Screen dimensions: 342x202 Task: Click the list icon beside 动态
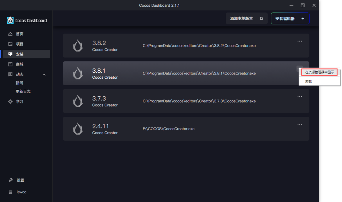pyautogui.click(x=10, y=74)
